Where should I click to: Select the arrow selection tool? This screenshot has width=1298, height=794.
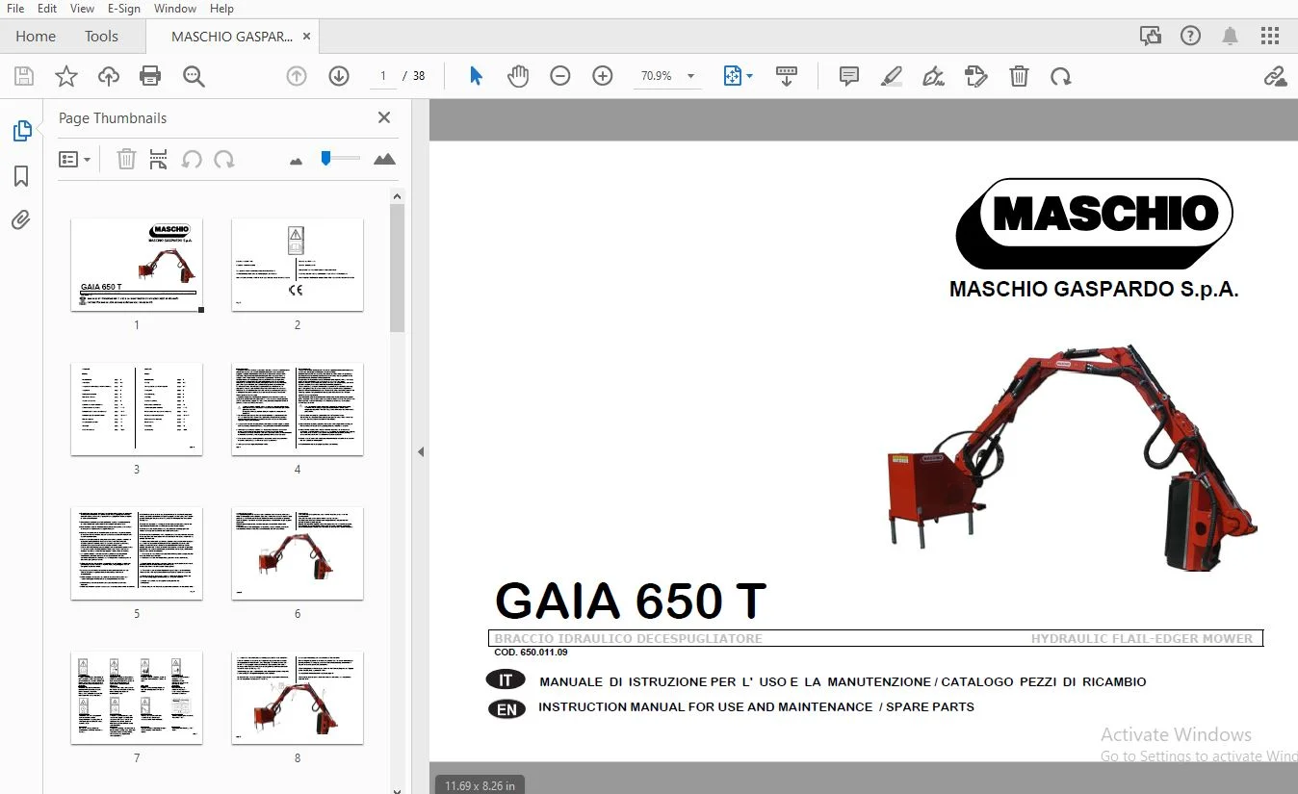[476, 76]
